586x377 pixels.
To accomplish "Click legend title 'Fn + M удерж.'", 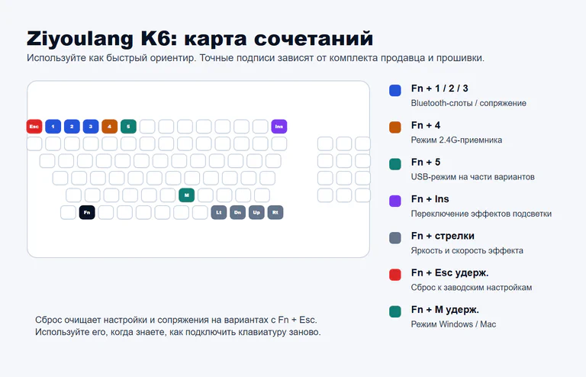I will coord(445,310).
